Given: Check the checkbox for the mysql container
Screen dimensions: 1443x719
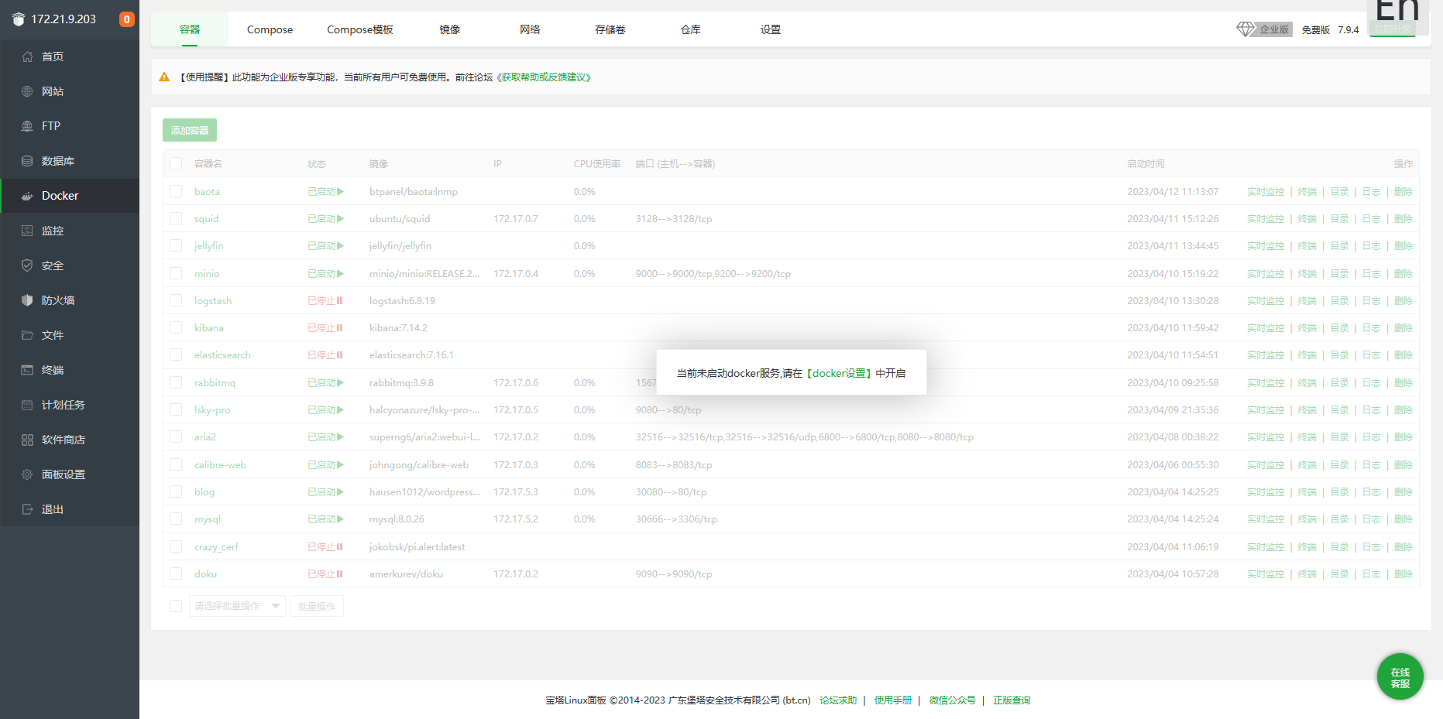Looking at the screenshot, I should 176,519.
